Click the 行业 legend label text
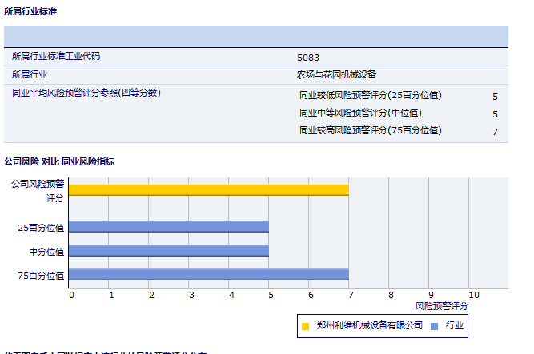Screen dimensions: 534x354 (454, 325)
